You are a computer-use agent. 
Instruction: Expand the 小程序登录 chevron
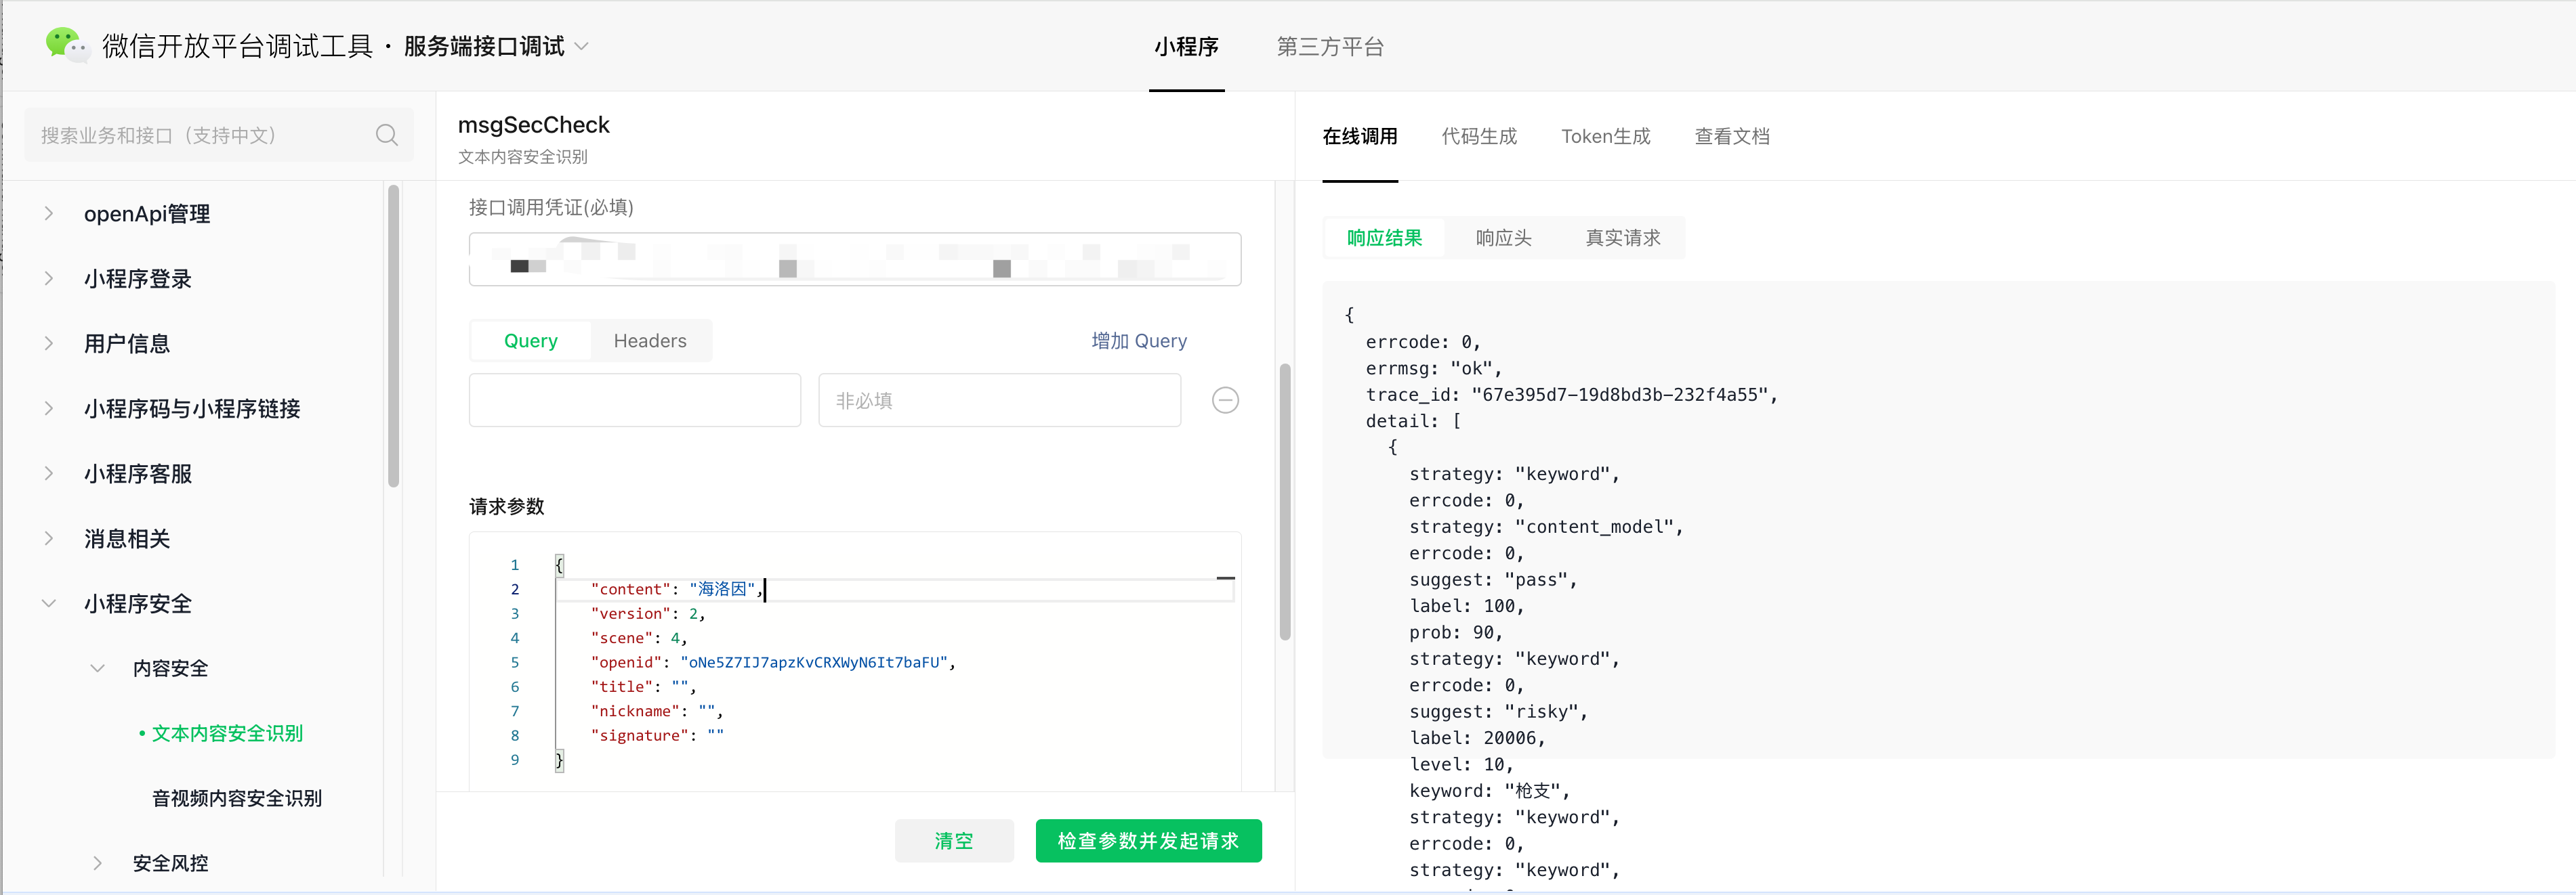click(x=48, y=279)
